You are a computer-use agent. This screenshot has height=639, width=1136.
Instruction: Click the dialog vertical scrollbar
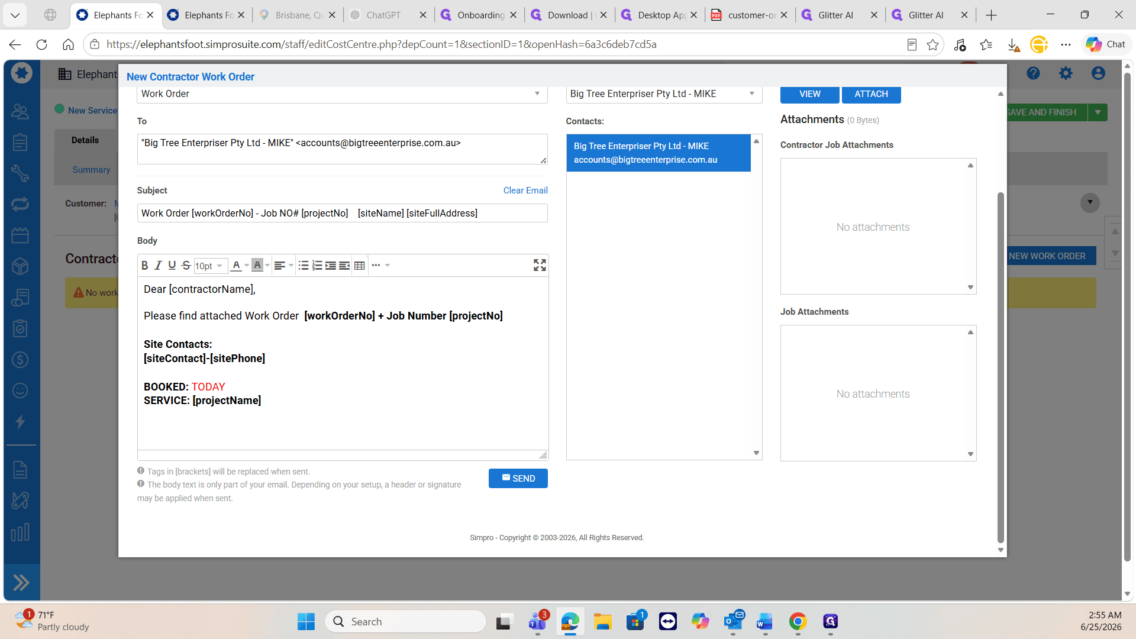(x=1001, y=367)
